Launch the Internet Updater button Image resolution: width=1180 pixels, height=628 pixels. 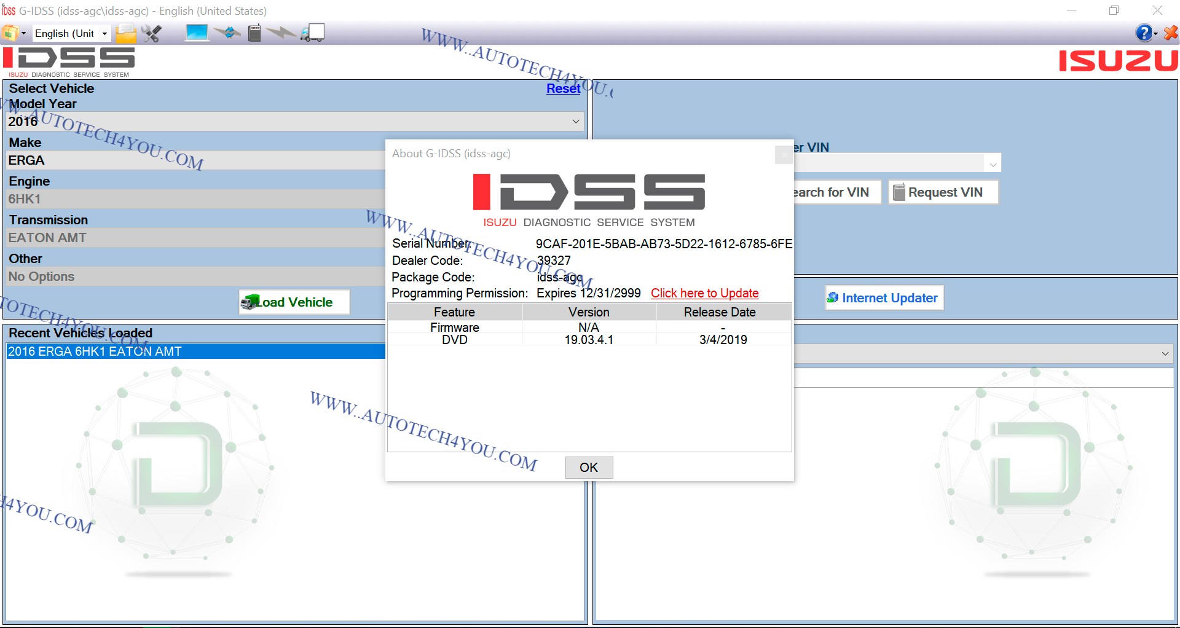point(883,298)
